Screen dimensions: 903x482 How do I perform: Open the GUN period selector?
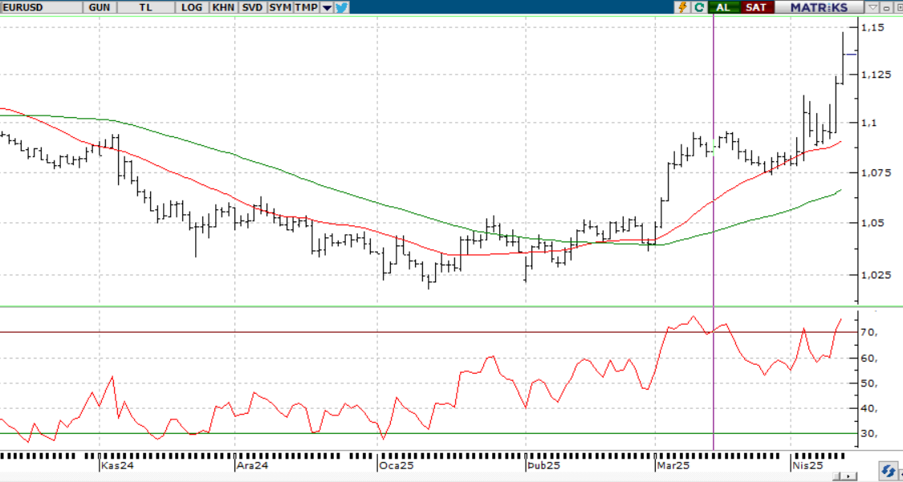click(100, 7)
